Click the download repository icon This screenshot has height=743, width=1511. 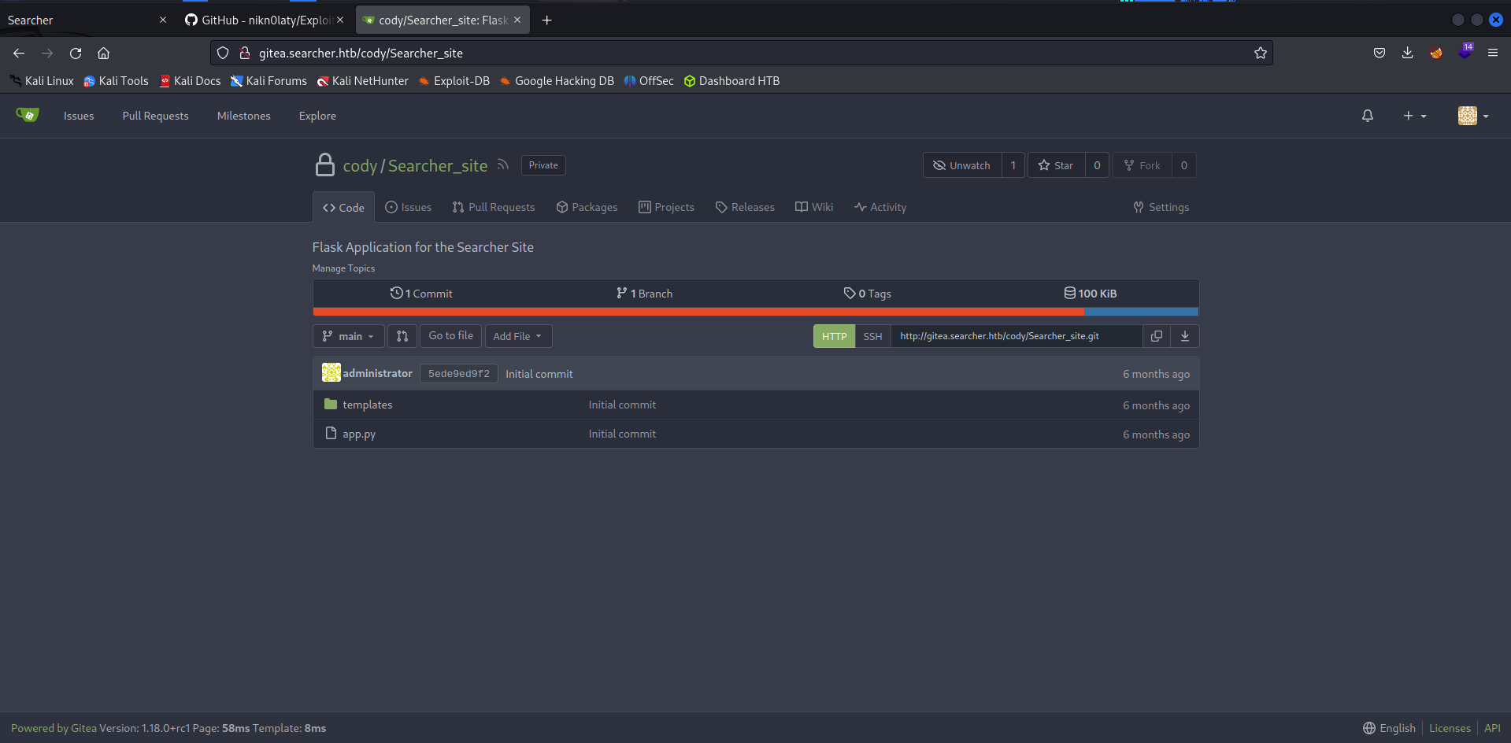pyautogui.click(x=1184, y=336)
